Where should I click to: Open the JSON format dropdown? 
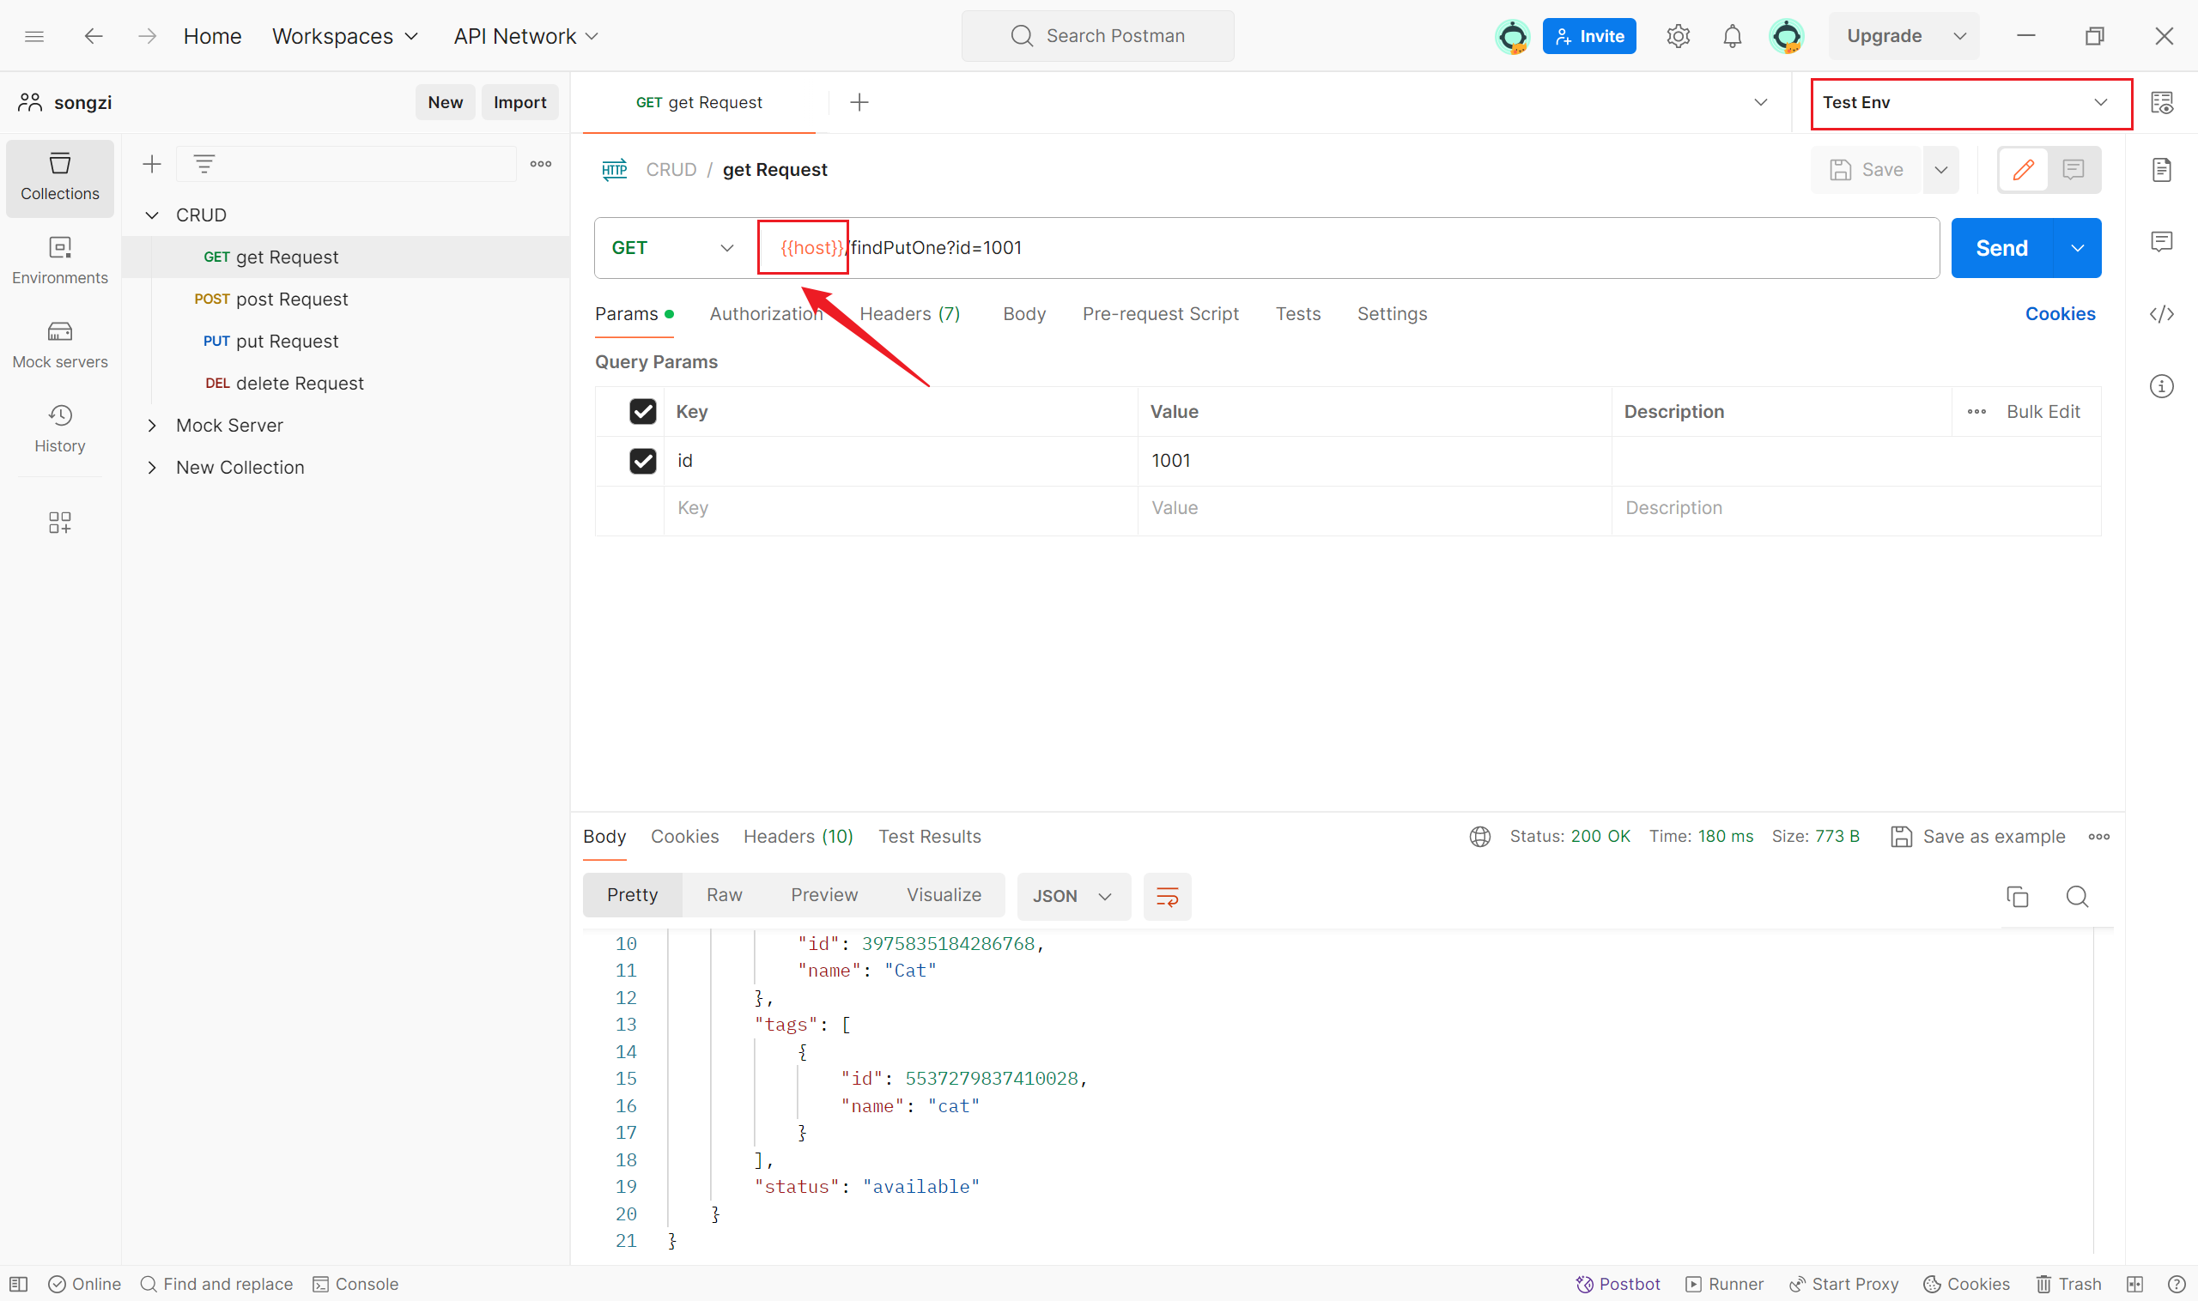[x=1072, y=896]
